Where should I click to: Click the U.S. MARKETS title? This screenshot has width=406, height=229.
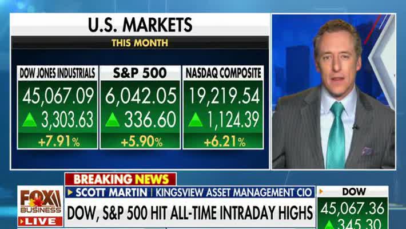140,25
